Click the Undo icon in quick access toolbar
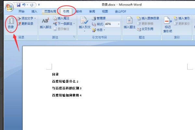The height and width of the screenshot is (130, 195). tap(25, 5)
